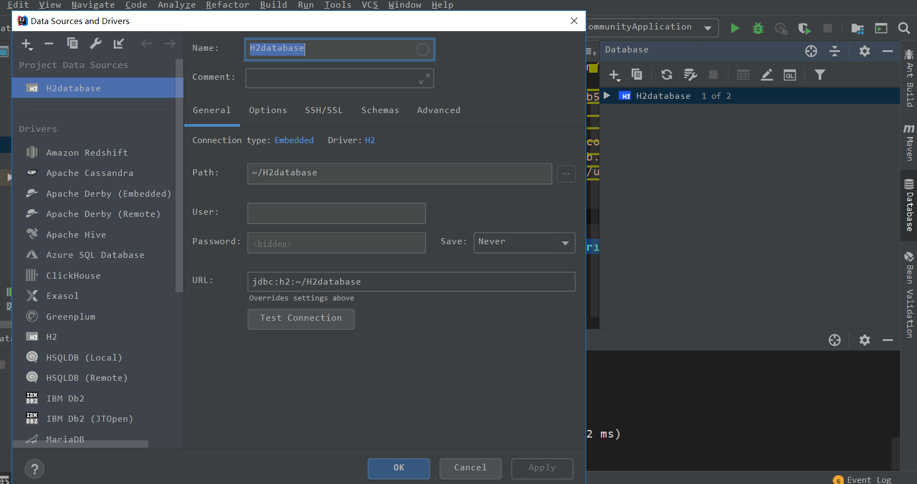This screenshot has width=917, height=484.
Task: Remove selected data source with minus icon
Action: [x=49, y=44]
